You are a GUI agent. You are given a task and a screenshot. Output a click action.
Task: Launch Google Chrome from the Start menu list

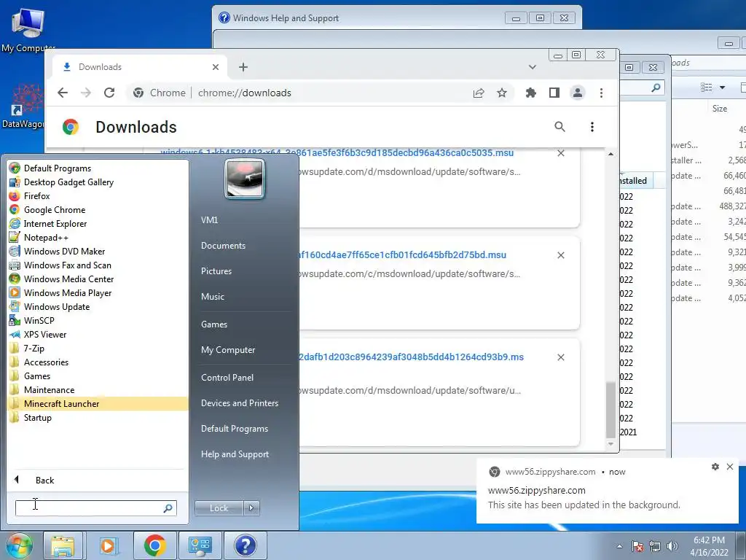tap(98, 209)
